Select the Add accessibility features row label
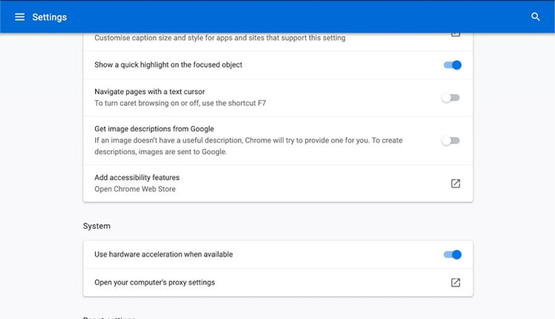This screenshot has width=555, height=319. point(137,178)
